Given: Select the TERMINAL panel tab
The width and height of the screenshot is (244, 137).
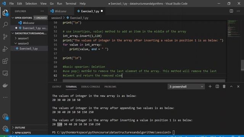Looking at the screenshot, I should [71, 87].
